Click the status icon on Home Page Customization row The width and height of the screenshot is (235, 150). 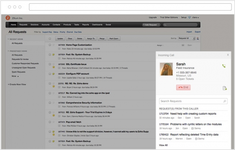[x=183, y=45]
